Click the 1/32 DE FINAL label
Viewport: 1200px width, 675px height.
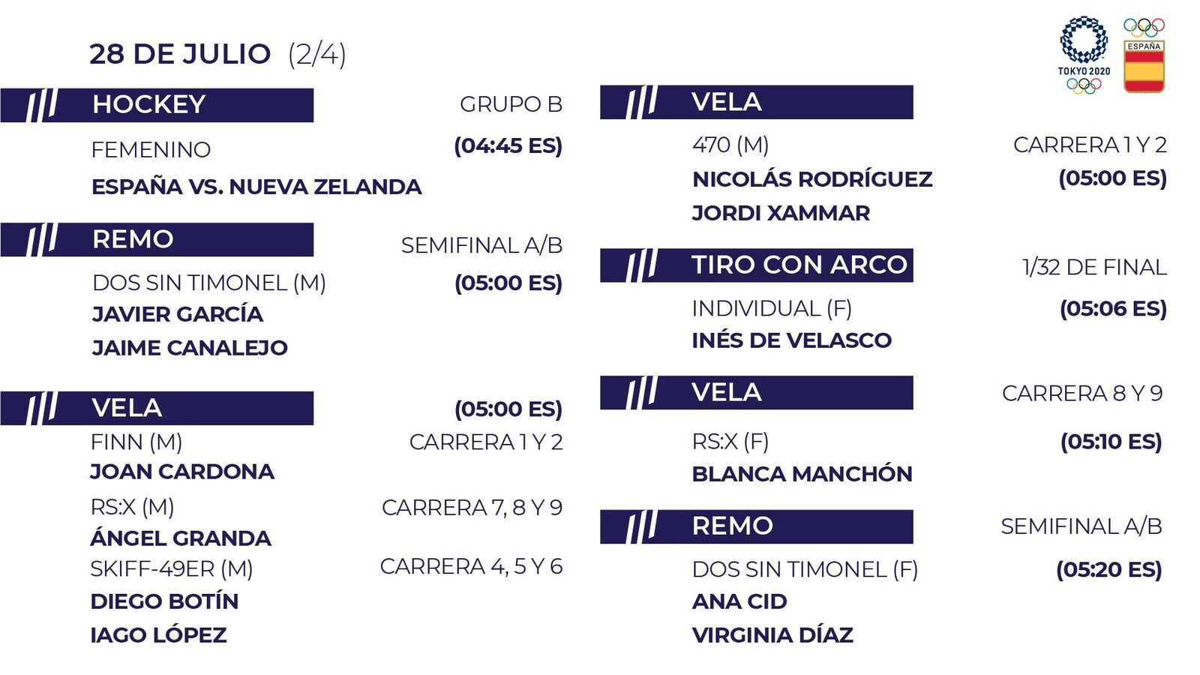tap(1094, 267)
